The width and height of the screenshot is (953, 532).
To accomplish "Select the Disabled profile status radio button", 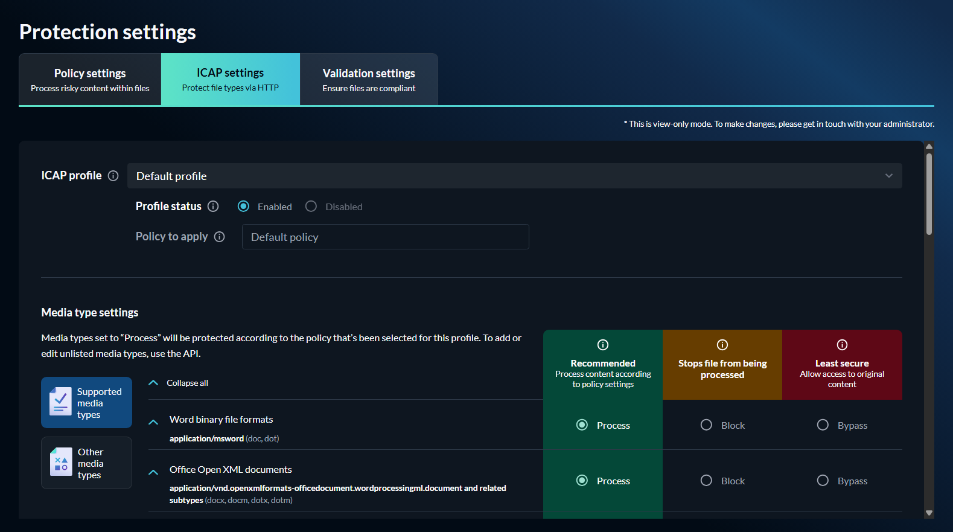I will [x=311, y=207].
